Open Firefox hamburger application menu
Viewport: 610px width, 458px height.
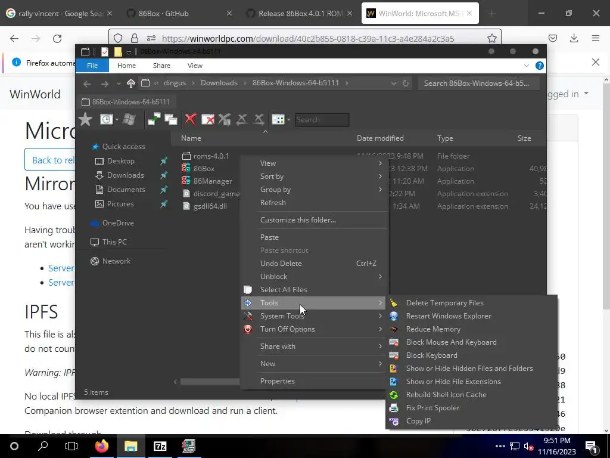[596, 38]
